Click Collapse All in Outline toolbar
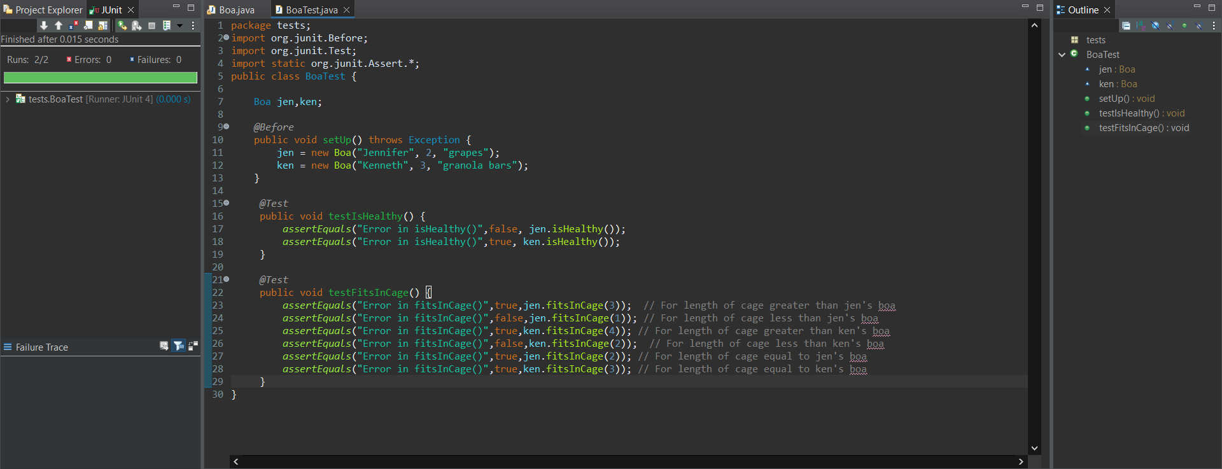The height and width of the screenshot is (469, 1222). pos(1126,25)
